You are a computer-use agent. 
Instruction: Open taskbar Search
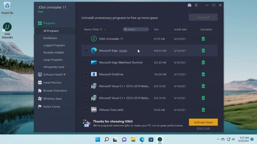click(106, 140)
